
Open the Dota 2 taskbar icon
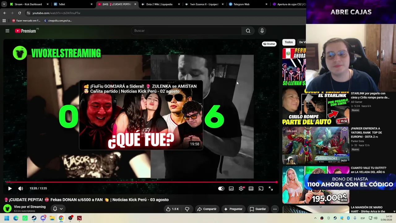[80, 218]
